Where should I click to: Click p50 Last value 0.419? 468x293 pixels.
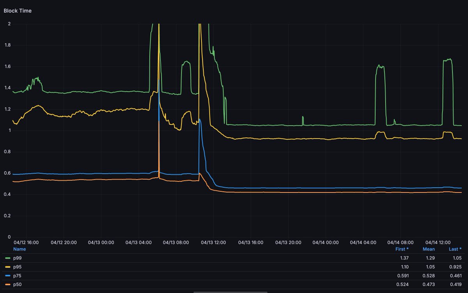point(455,285)
